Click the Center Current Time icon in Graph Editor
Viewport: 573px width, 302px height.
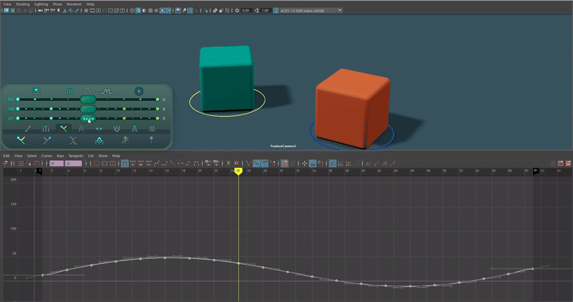tap(112, 164)
